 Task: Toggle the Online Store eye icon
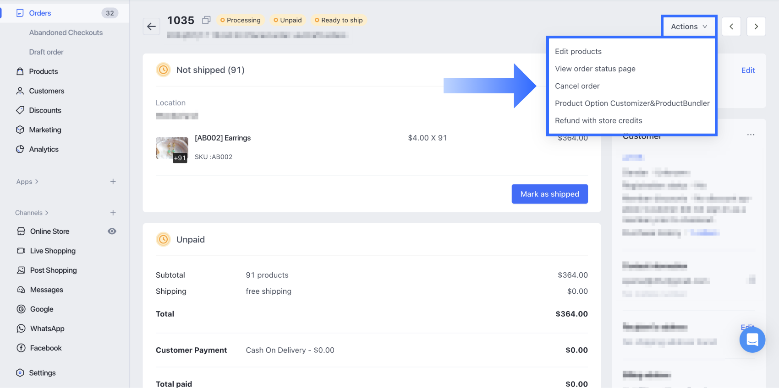[112, 232]
